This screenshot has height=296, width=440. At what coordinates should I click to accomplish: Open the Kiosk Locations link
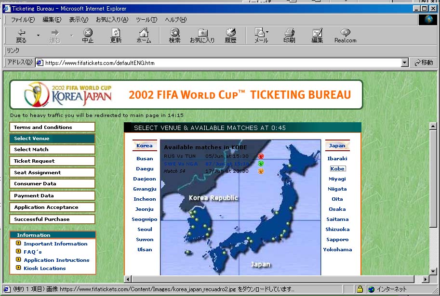tap(45, 268)
